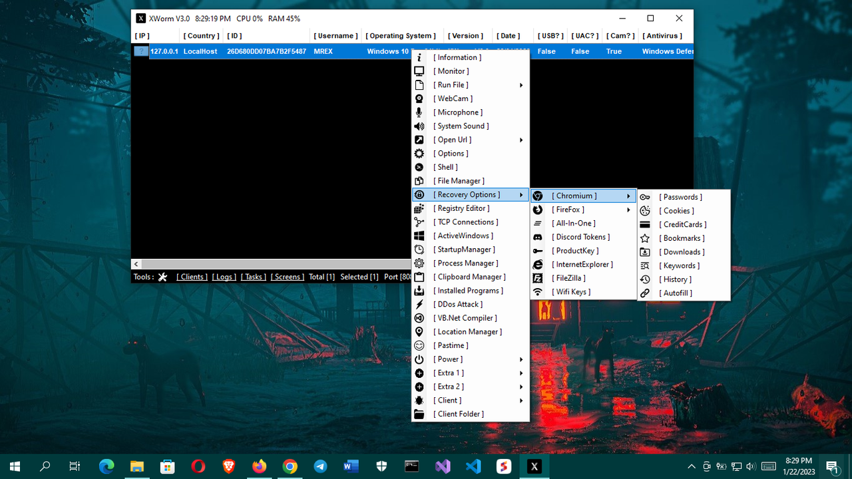The width and height of the screenshot is (852, 479).
Task: Select the DDos Attack lightning icon
Action: tap(419, 304)
